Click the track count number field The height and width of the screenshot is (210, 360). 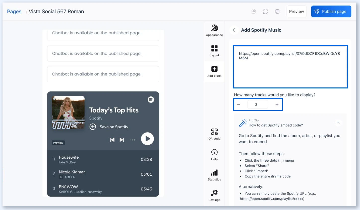(258, 104)
